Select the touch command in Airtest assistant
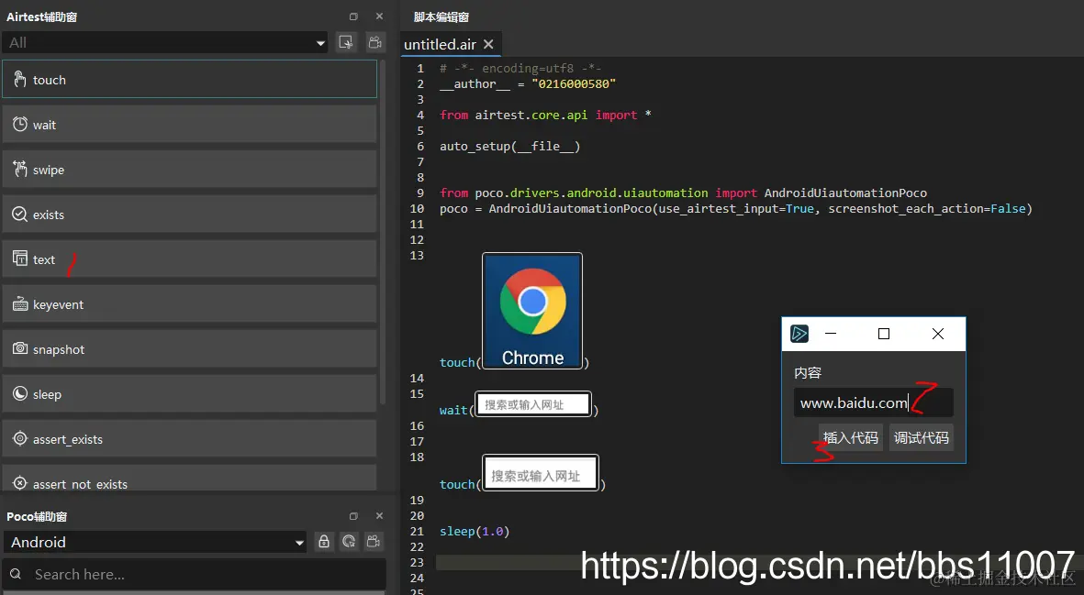 189,80
